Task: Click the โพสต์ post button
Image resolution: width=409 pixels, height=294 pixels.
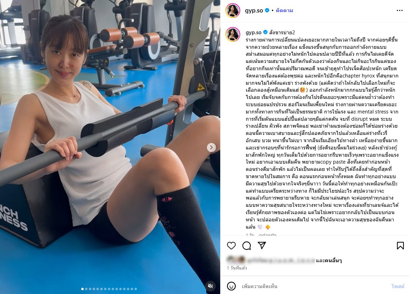Action: (x=398, y=286)
